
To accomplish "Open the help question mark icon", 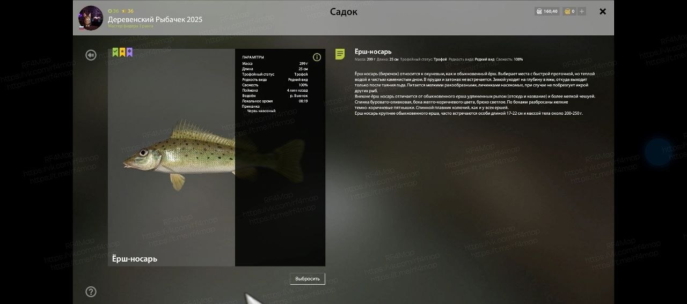I will pyautogui.click(x=91, y=292).
